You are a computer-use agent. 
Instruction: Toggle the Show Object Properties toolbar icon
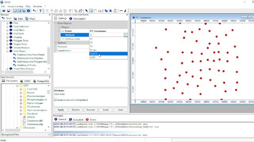click(x=19, y=11)
